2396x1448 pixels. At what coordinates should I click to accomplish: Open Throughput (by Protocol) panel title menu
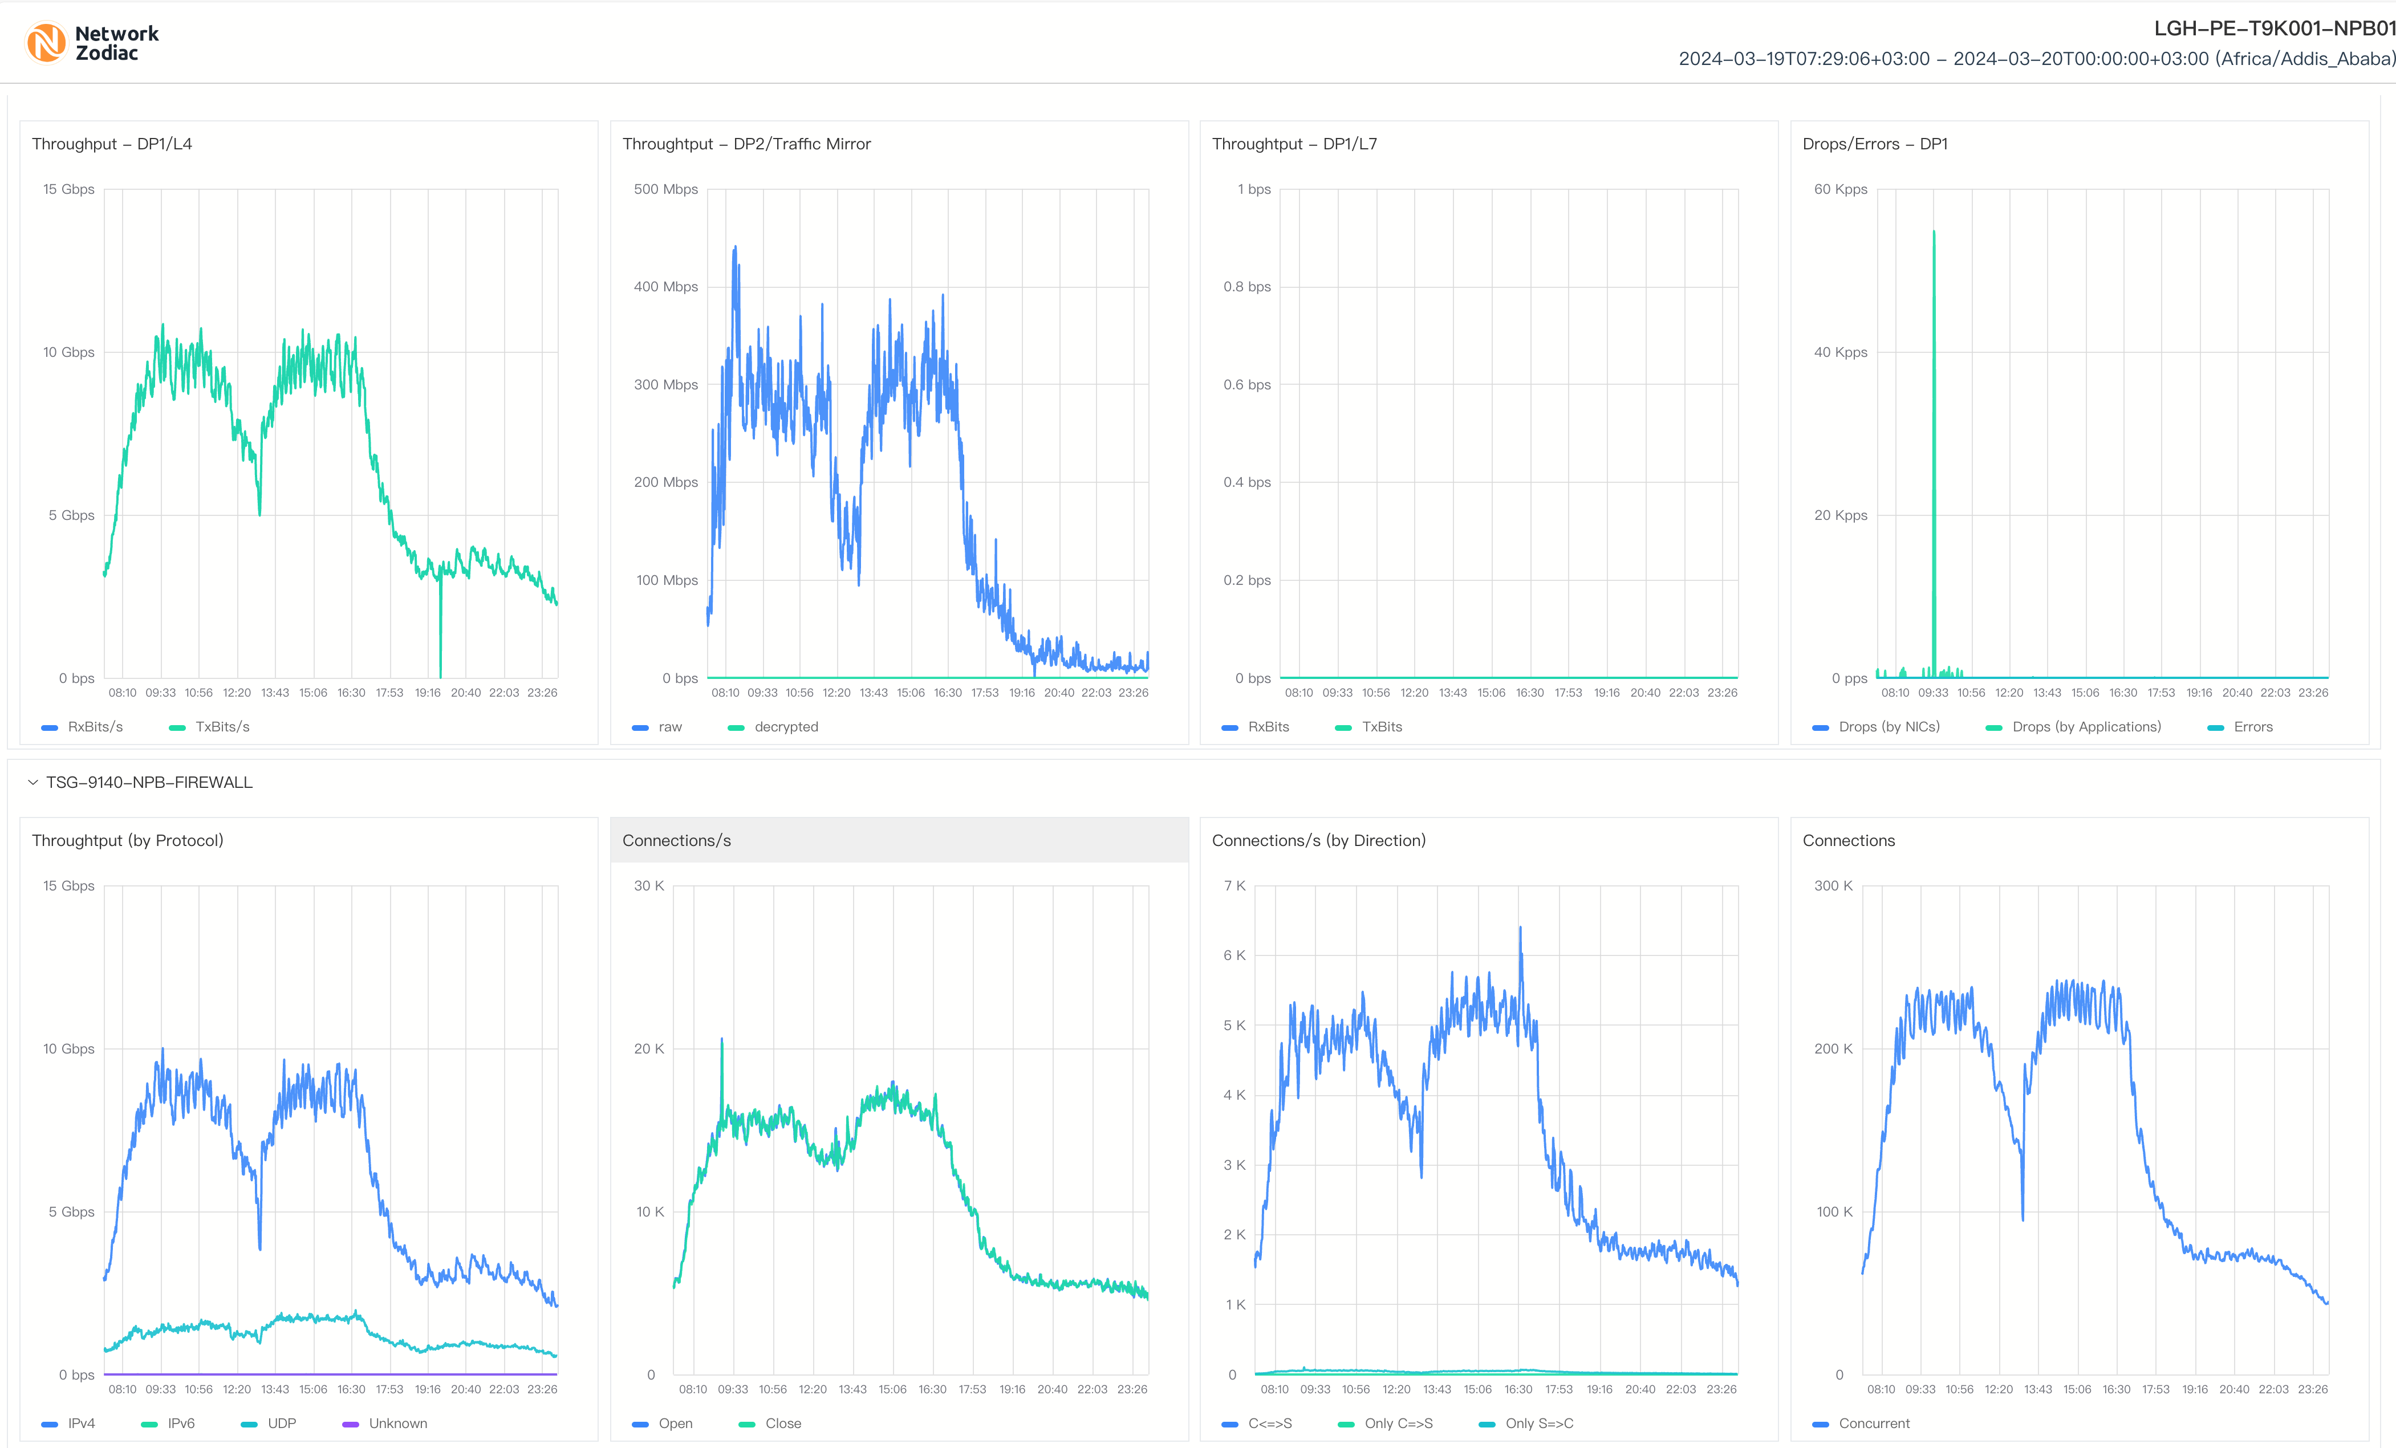click(127, 840)
